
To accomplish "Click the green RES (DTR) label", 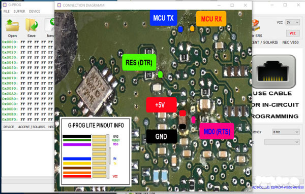I will [x=139, y=62].
